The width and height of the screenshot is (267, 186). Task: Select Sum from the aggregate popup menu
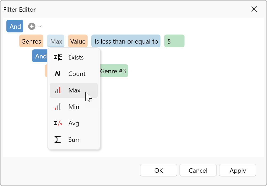tap(74, 139)
